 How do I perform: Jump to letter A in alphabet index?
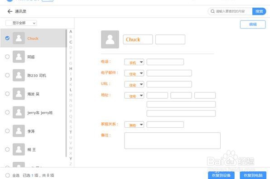point(71,32)
